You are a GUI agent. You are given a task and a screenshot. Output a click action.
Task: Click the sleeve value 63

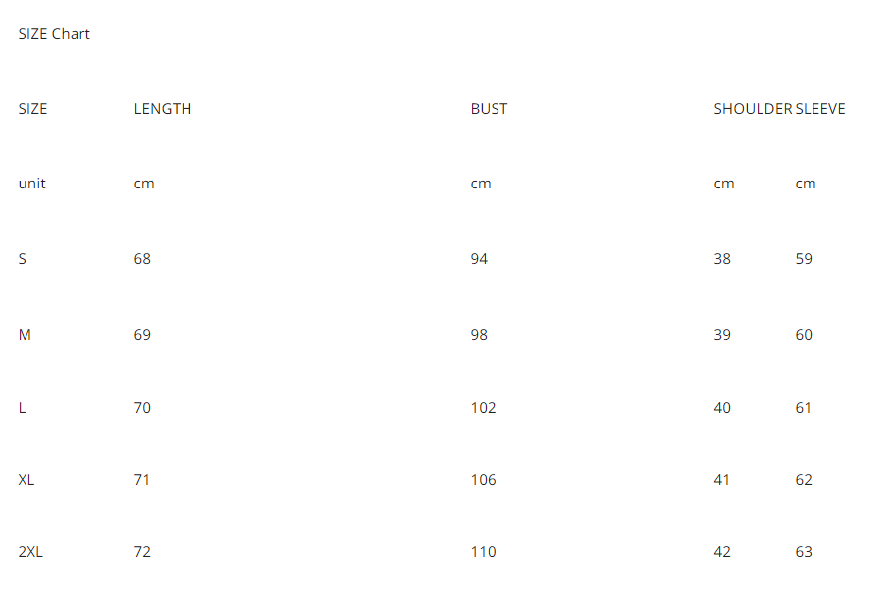pyautogui.click(x=804, y=552)
